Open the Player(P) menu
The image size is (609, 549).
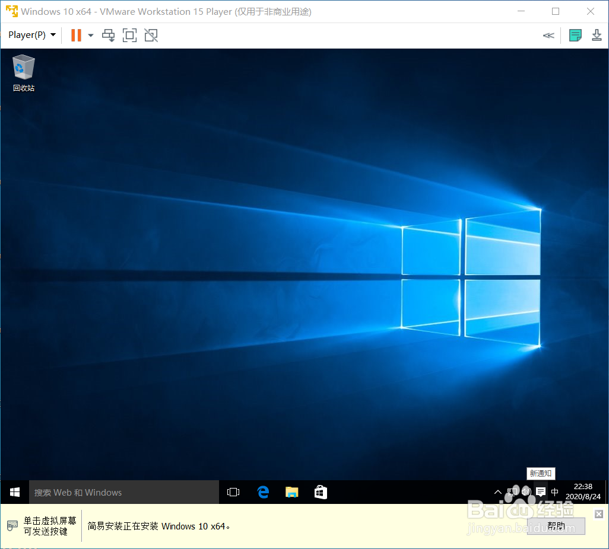[x=32, y=35]
